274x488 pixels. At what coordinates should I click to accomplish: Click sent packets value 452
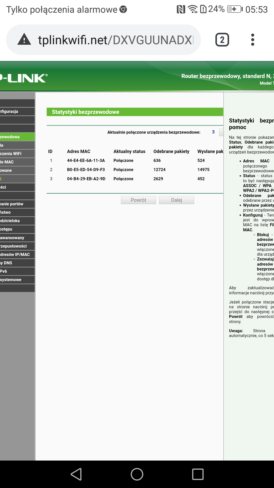pos(201,179)
